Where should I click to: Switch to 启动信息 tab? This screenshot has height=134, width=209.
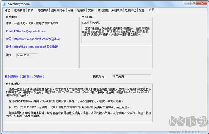coord(103,10)
